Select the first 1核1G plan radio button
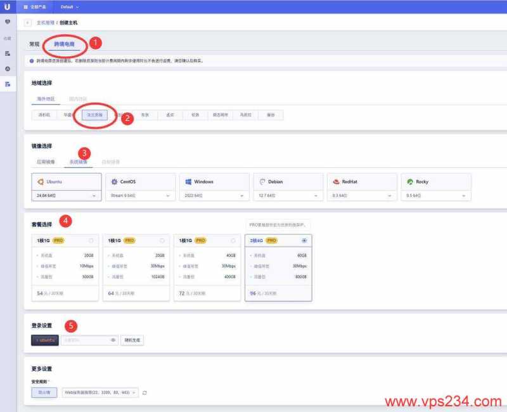Image resolution: width=507 pixels, height=412 pixels. click(x=91, y=240)
